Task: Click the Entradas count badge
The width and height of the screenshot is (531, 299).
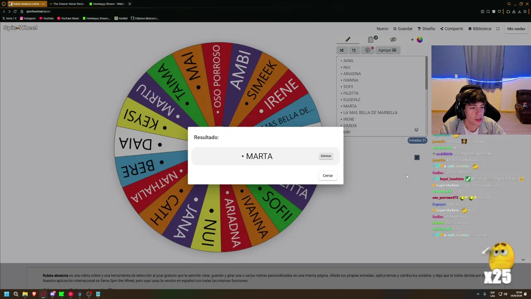Action: [417, 140]
